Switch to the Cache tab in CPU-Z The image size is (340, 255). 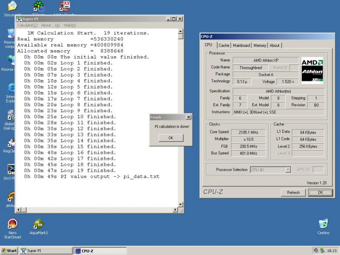[x=224, y=45]
